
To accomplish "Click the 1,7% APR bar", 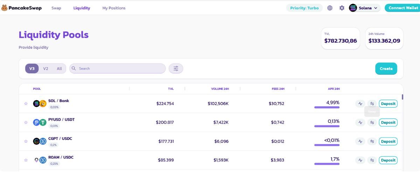I will (327, 164).
